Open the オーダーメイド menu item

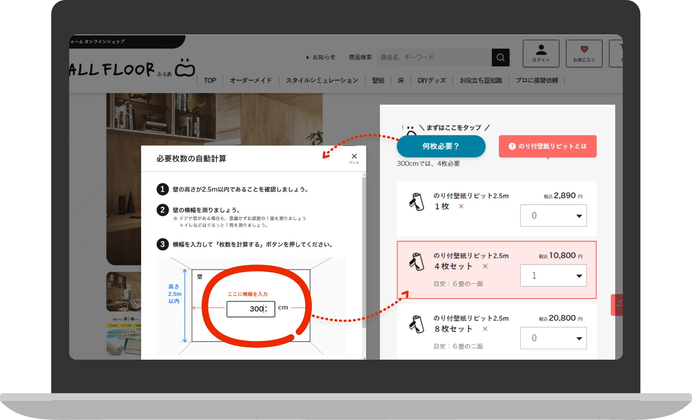tap(251, 80)
